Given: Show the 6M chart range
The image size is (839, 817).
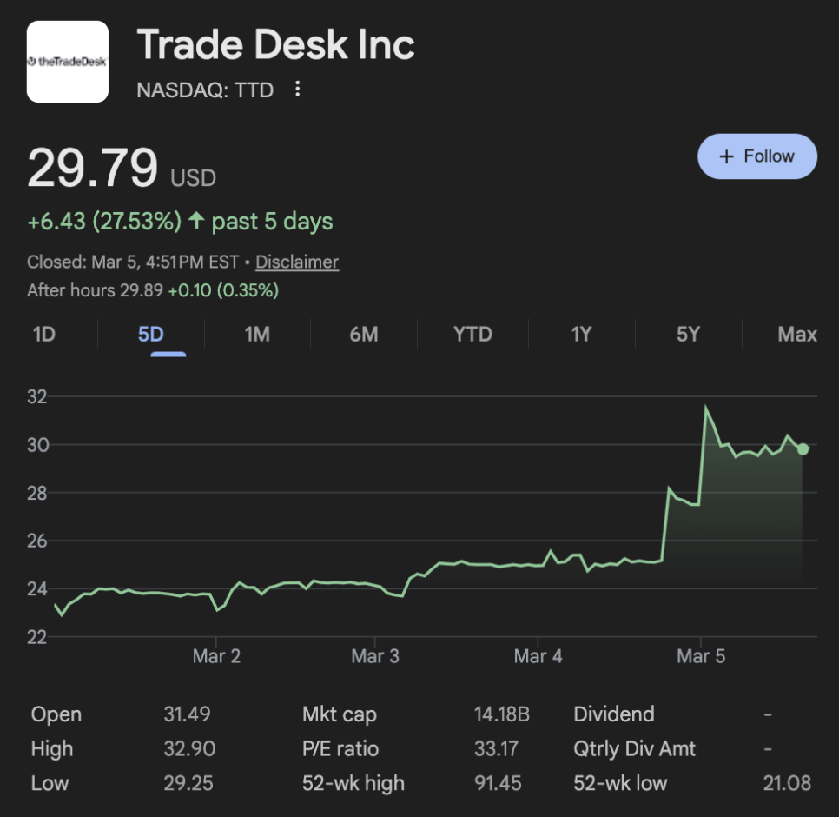Looking at the screenshot, I should (364, 334).
